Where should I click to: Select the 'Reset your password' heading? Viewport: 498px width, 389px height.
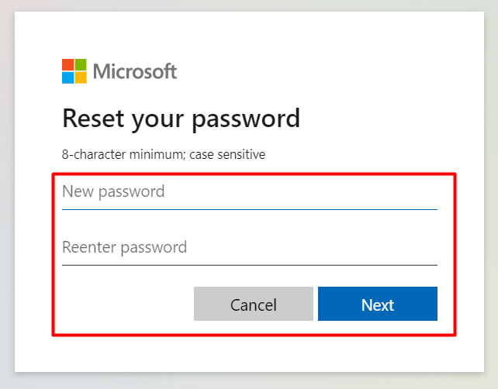point(181,119)
